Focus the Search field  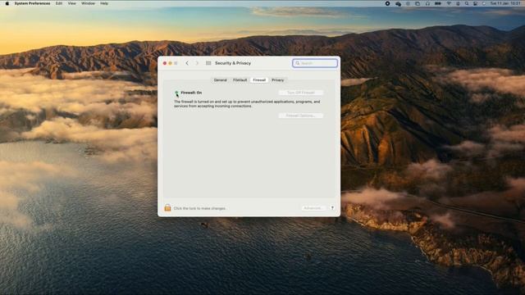[315, 63]
